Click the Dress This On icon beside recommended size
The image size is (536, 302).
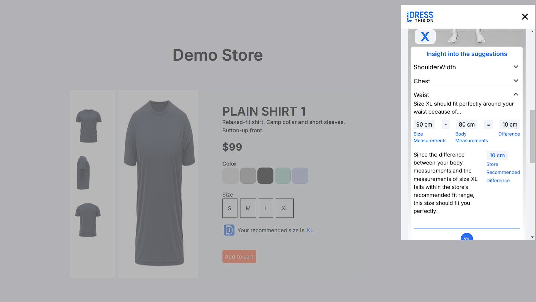[229, 230]
